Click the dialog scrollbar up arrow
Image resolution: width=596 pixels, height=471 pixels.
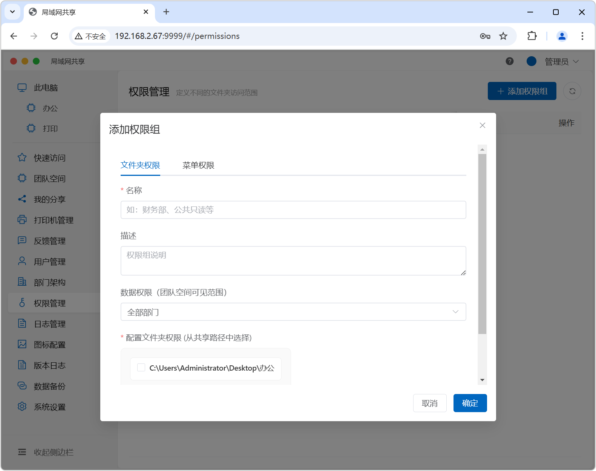(x=482, y=149)
